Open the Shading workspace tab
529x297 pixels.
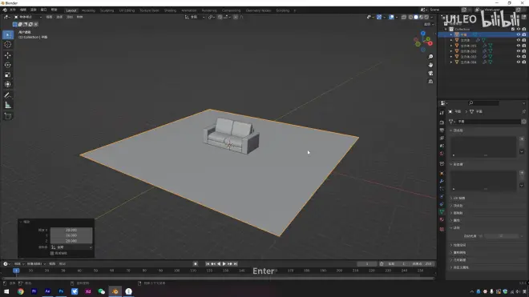170,10
